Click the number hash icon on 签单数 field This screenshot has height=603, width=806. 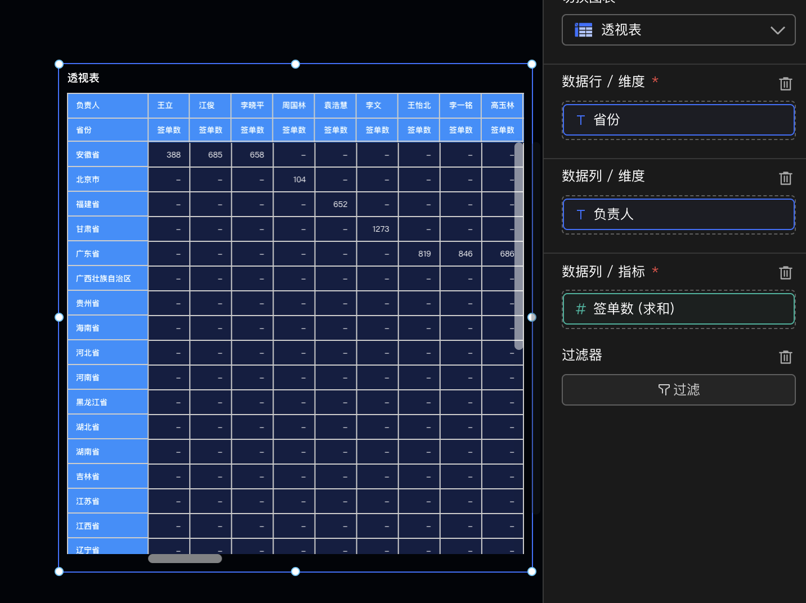(x=581, y=309)
